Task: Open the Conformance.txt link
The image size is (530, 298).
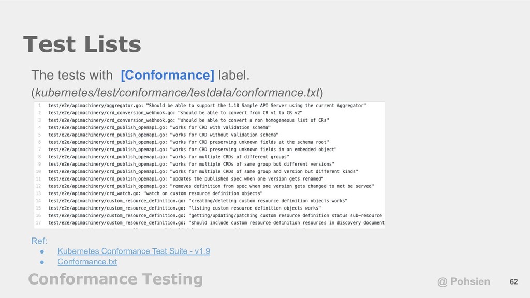Action: point(87,262)
